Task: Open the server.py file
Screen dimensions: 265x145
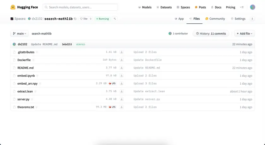Action: coord(23,99)
